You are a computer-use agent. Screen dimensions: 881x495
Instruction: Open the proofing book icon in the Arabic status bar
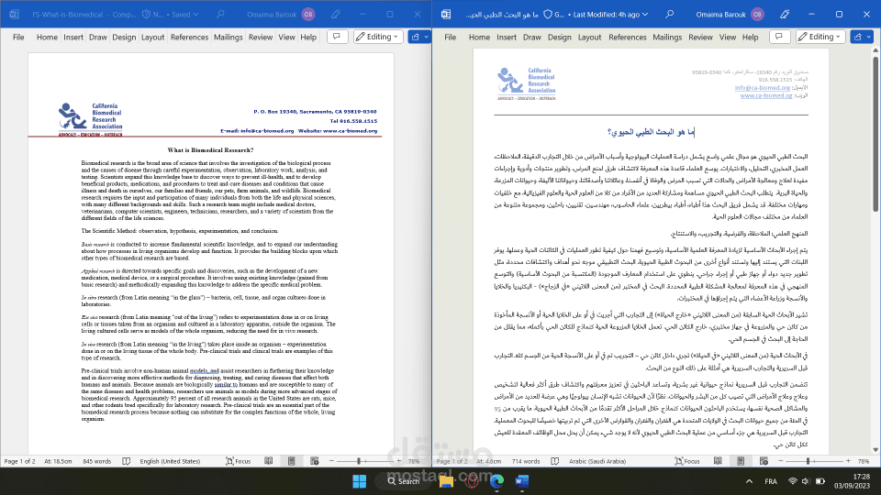coord(555,461)
